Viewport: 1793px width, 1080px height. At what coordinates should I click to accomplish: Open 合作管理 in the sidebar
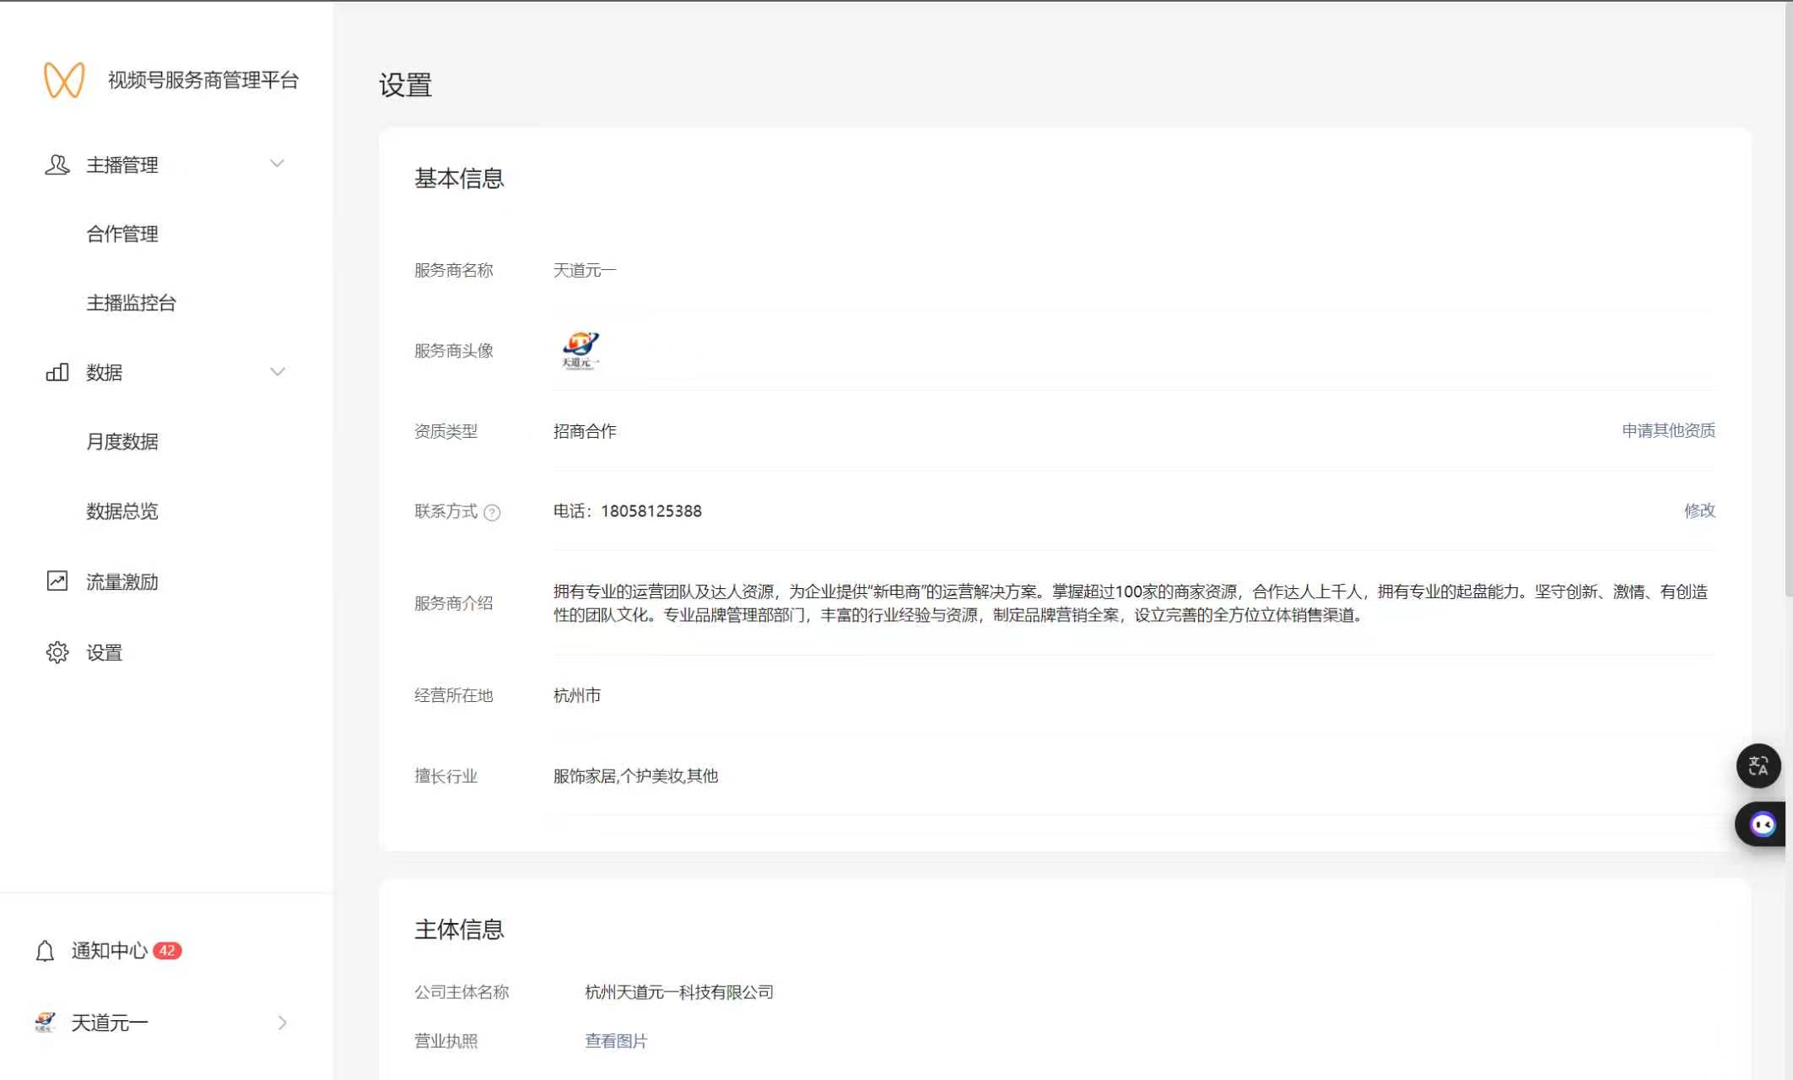point(122,234)
